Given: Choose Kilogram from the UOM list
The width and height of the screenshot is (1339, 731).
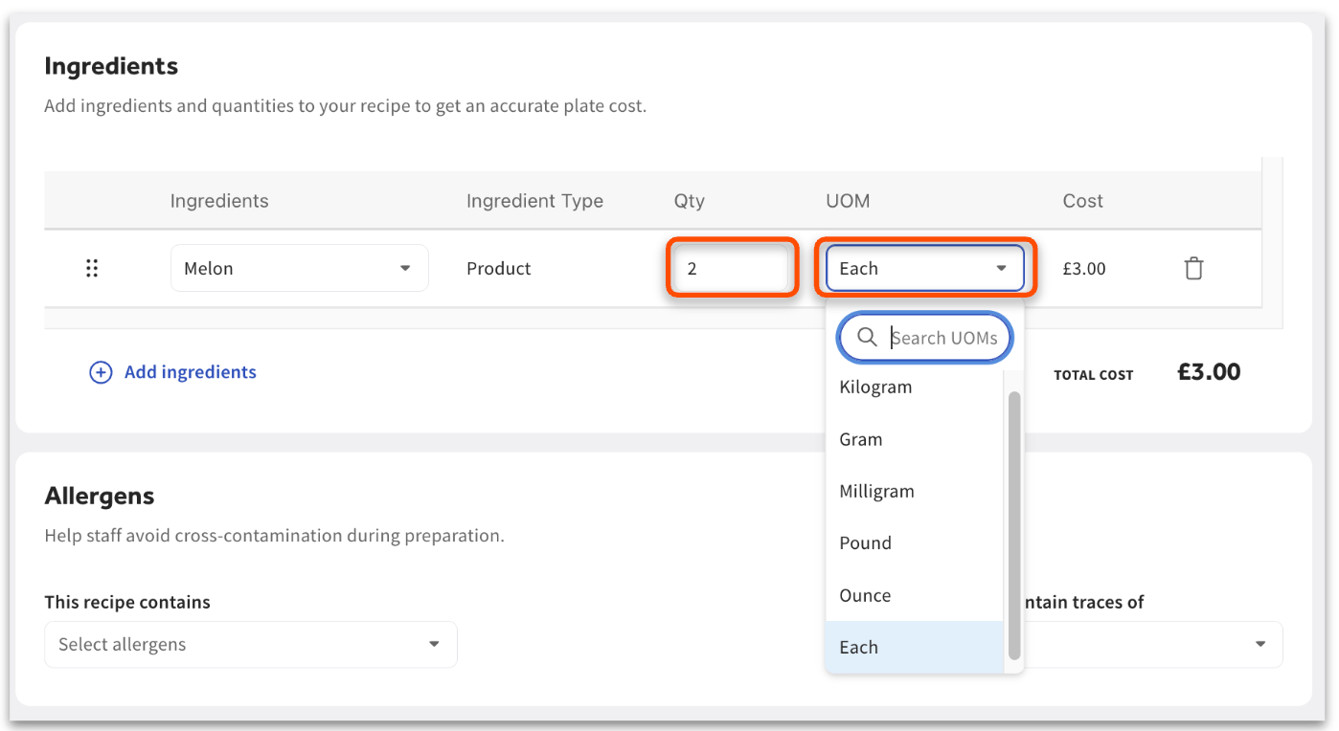Looking at the screenshot, I should click(x=875, y=388).
